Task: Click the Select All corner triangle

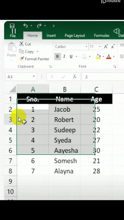Action: point(13,89)
